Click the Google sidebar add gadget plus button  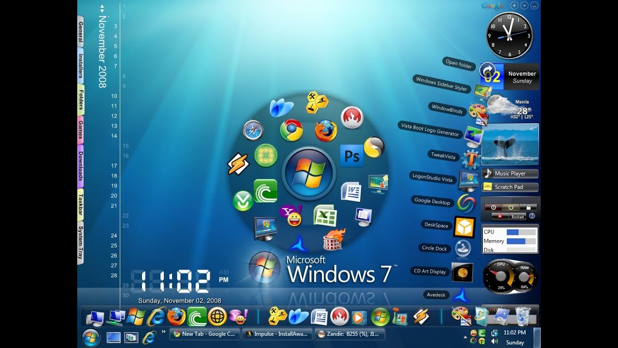point(515,6)
